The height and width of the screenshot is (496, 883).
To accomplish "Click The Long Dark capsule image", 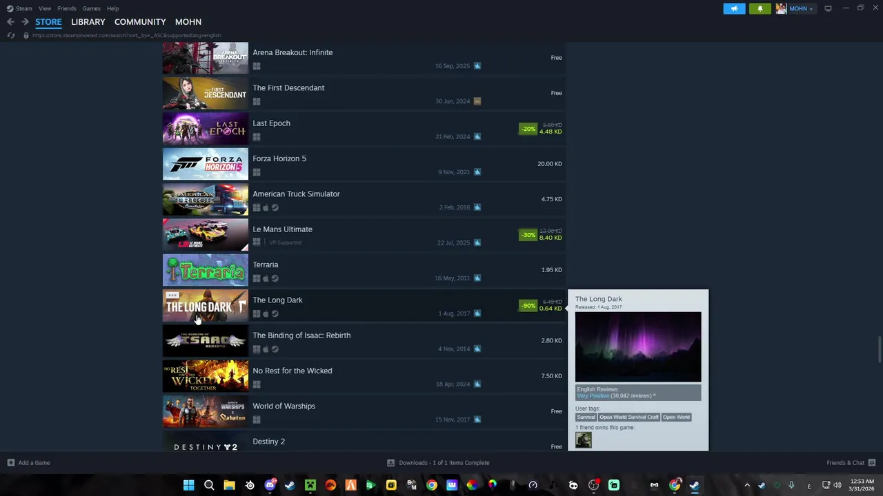I will tap(205, 305).
